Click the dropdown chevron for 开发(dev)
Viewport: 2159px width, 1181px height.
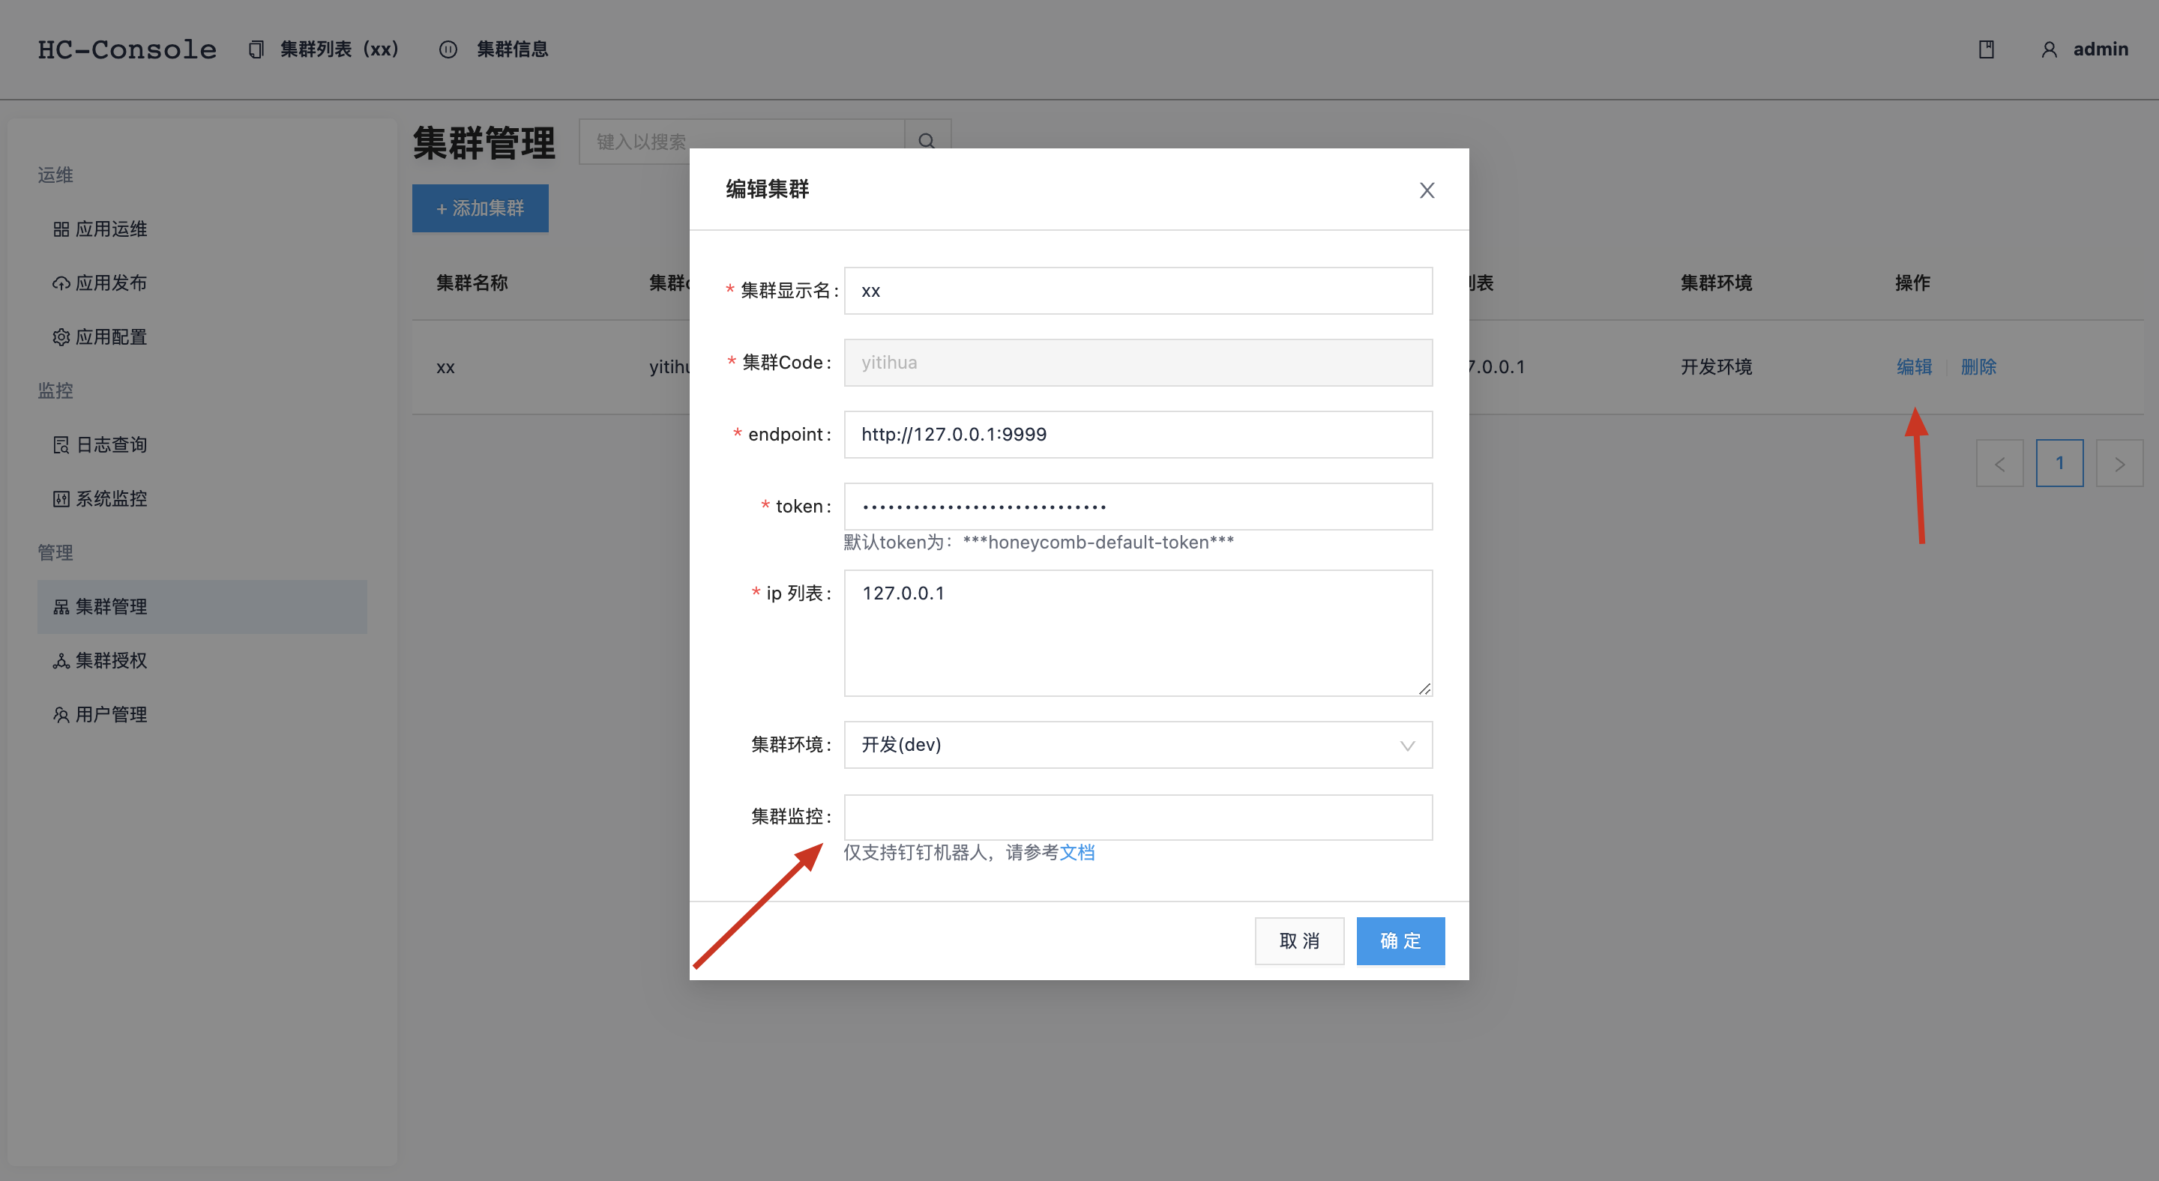click(1407, 746)
